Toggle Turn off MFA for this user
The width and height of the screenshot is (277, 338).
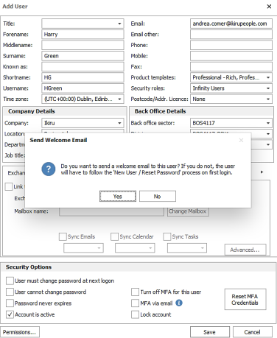[x=135, y=292]
